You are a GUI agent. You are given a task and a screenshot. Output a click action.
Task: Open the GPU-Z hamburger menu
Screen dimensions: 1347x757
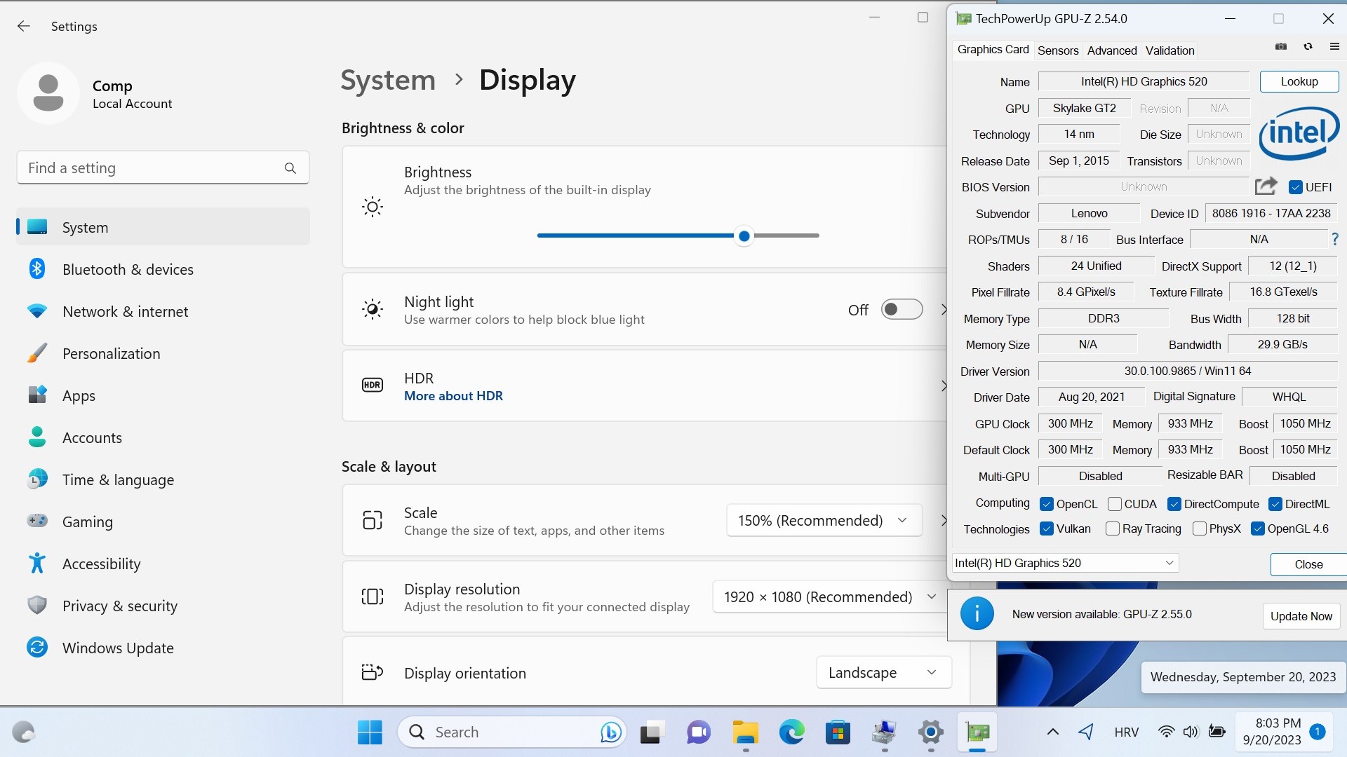[x=1334, y=47]
